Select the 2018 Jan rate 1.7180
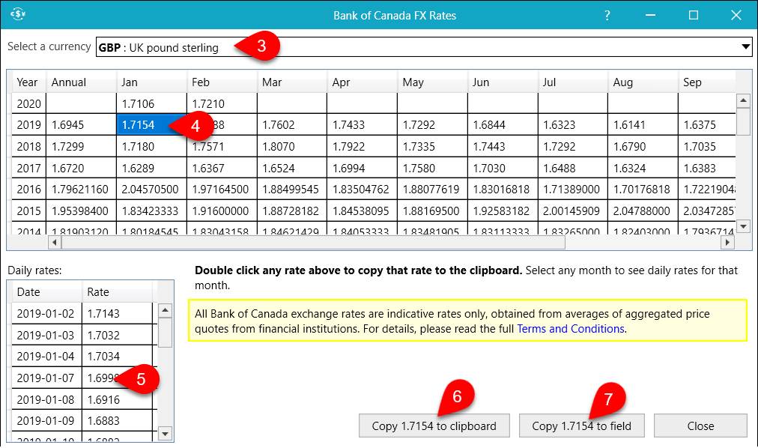Screen dimensions: 758x448 (x=152, y=146)
